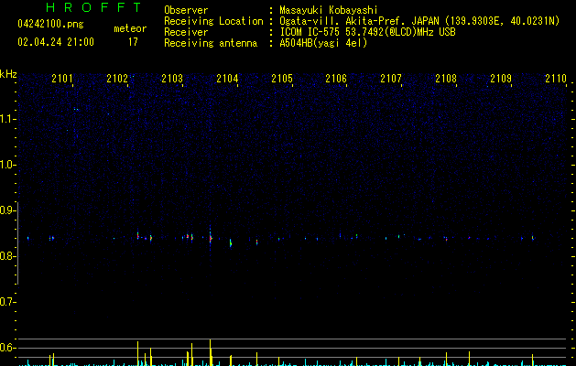Viewport: 576px width, 366px height.
Task: Click the 2104 time marker
Action: [227, 79]
